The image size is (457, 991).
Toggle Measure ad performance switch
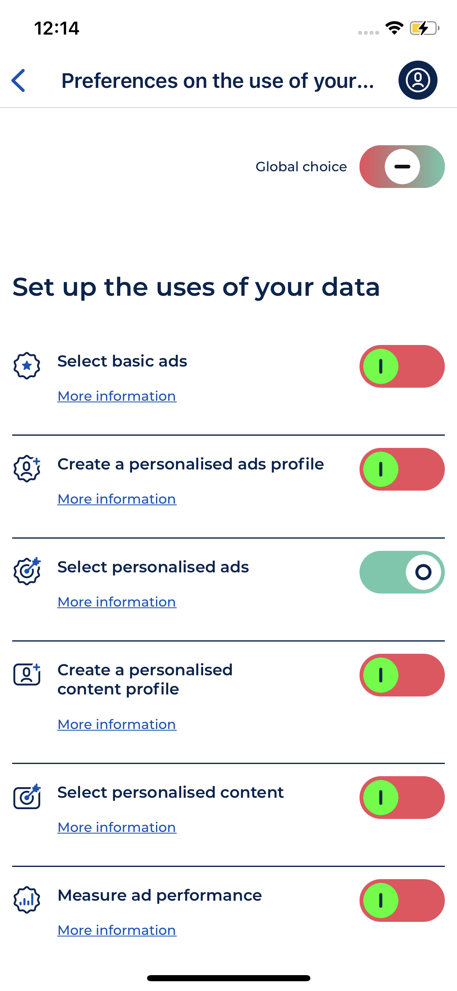pyautogui.click(x=402, y=901)
